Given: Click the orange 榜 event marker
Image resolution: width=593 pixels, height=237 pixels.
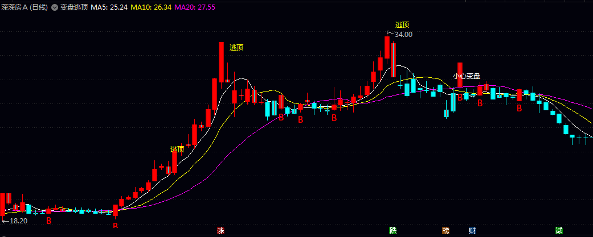Looking at the screenshot, I should 446,230.
